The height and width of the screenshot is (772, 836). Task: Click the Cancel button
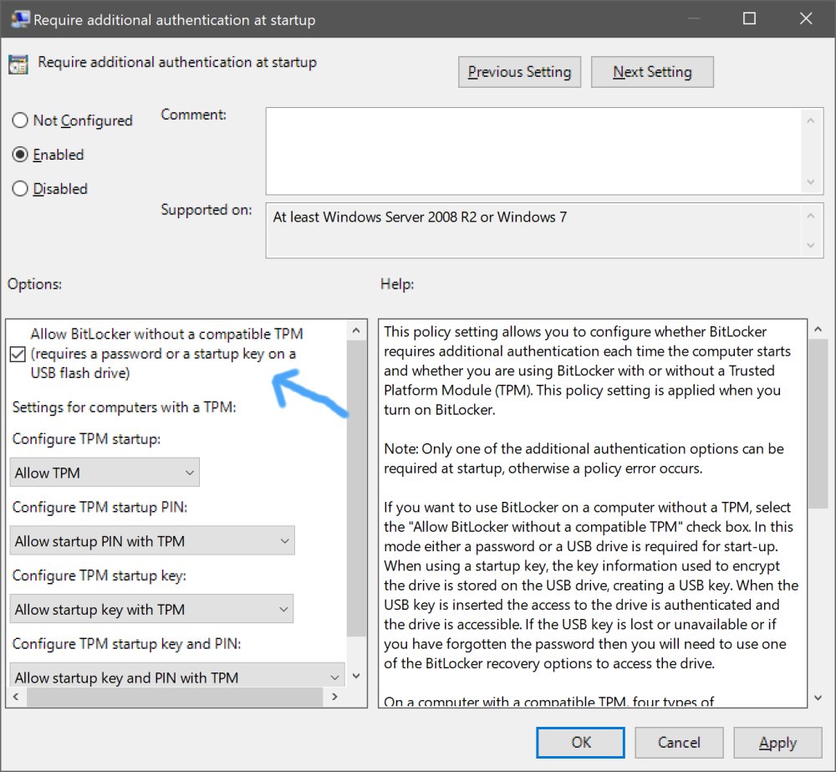point(679,742)
